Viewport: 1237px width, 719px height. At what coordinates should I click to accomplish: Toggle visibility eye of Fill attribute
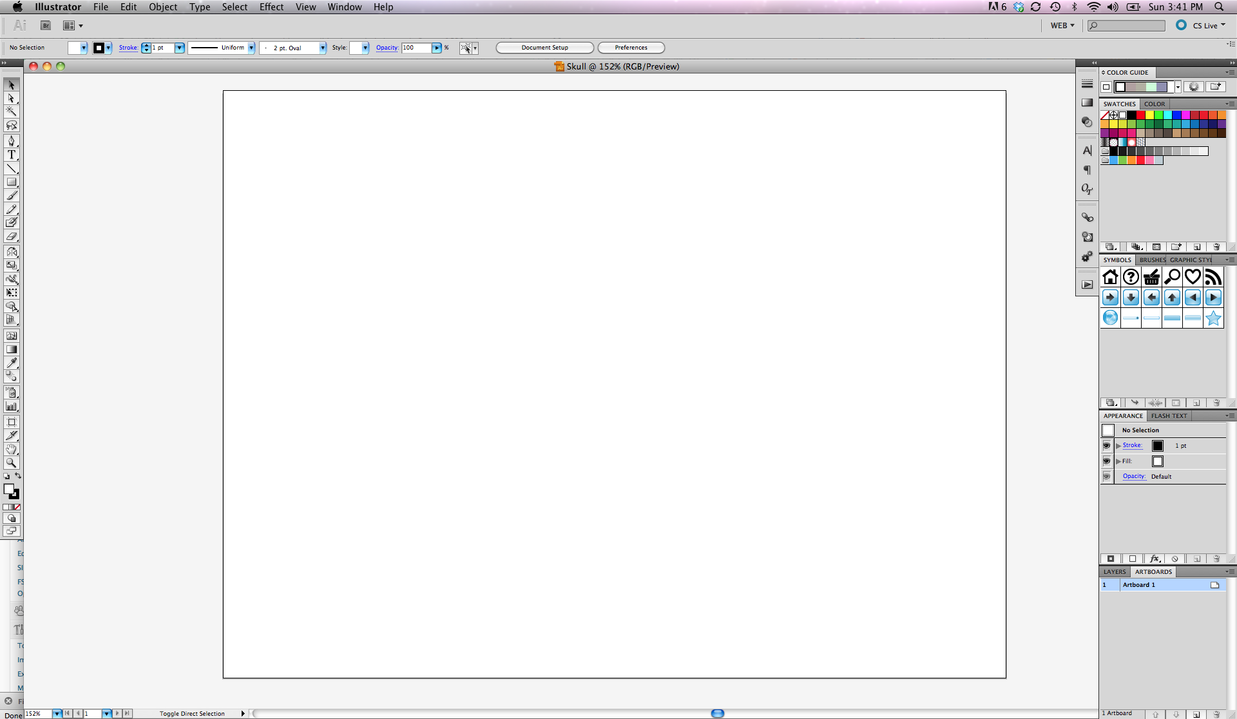point(1107,461)
